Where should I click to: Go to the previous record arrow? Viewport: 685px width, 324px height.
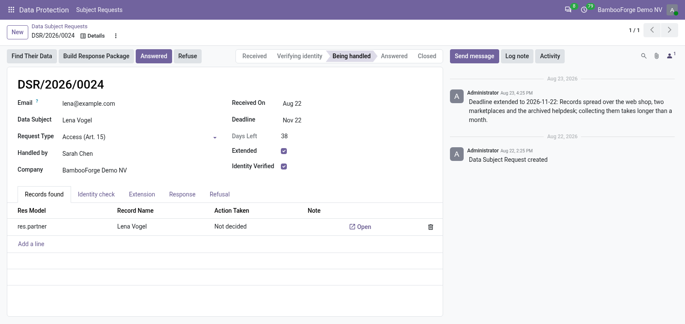pyautogui.click(x=652, y=30)
